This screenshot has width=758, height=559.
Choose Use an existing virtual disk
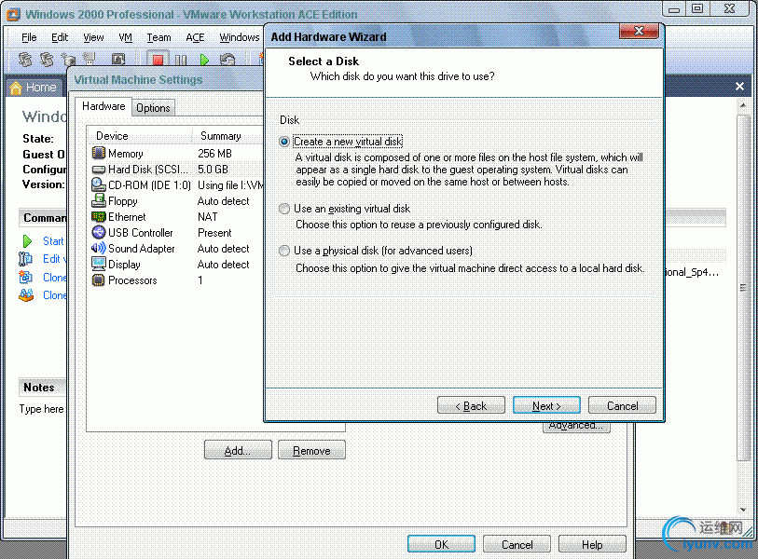[284, 209]
